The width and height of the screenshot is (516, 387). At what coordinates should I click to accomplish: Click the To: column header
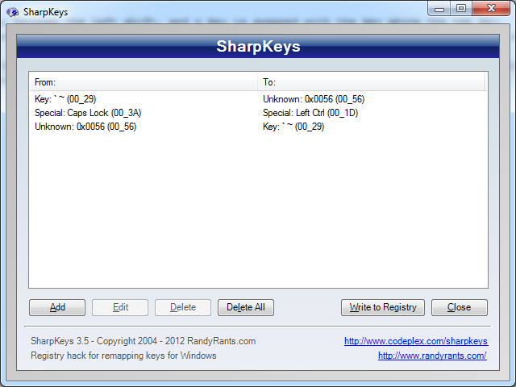click(371, 82)
